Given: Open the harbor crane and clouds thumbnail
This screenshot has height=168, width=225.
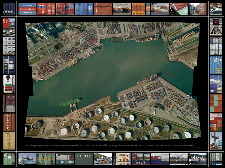Looking at the screenshot, I should (216, 84).
